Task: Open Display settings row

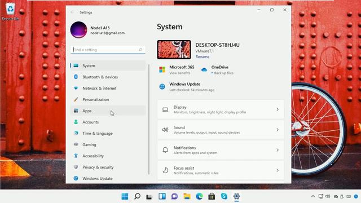Action: 221,109
